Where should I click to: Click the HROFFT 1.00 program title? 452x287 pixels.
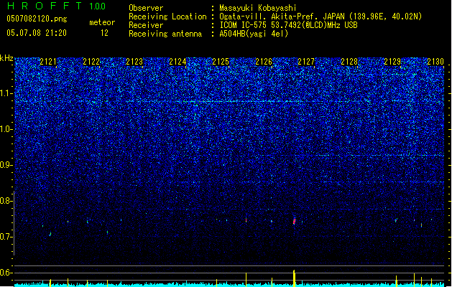57,6
